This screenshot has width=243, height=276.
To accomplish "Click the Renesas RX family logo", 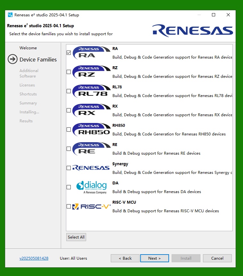I will [x=91, y=110].
